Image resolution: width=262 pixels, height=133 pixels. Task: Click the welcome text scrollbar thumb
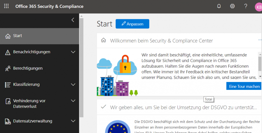(260, 64)
